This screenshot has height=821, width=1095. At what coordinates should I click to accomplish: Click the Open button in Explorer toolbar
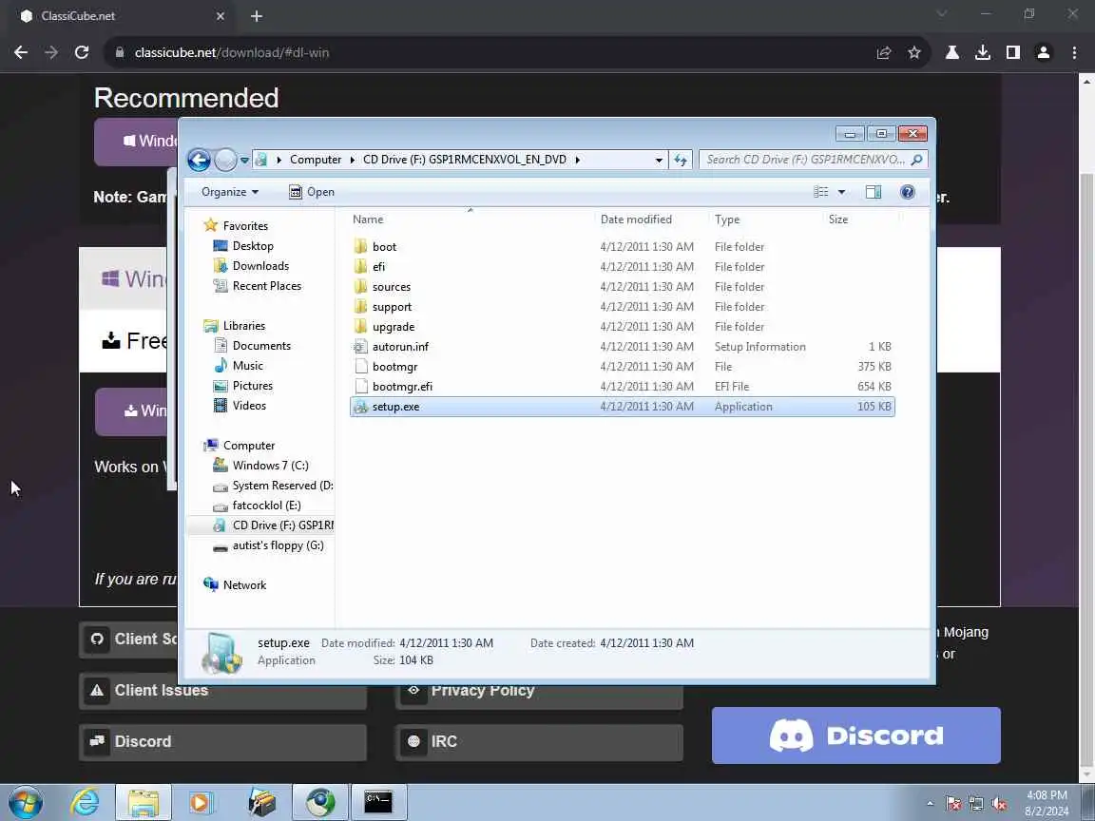click(312, 192)
